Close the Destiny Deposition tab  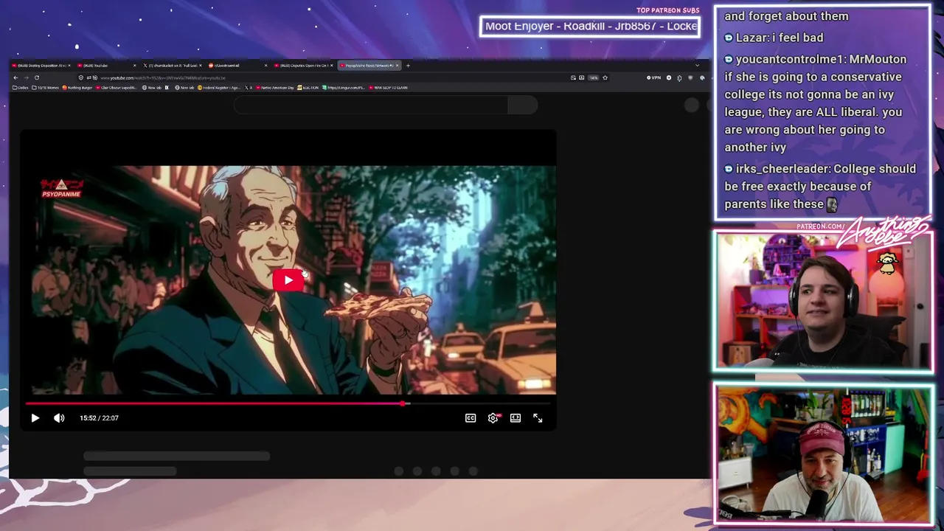pos(69,66)
